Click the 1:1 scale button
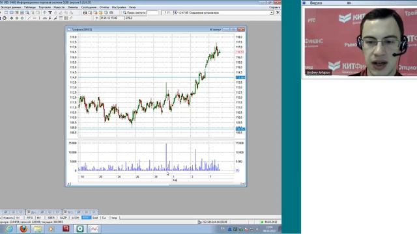The height and width of the screenshot is (234, 417). point(167,13)
